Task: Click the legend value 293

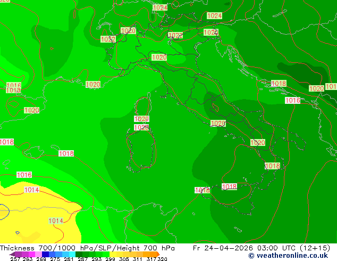Action: point(97,259)
